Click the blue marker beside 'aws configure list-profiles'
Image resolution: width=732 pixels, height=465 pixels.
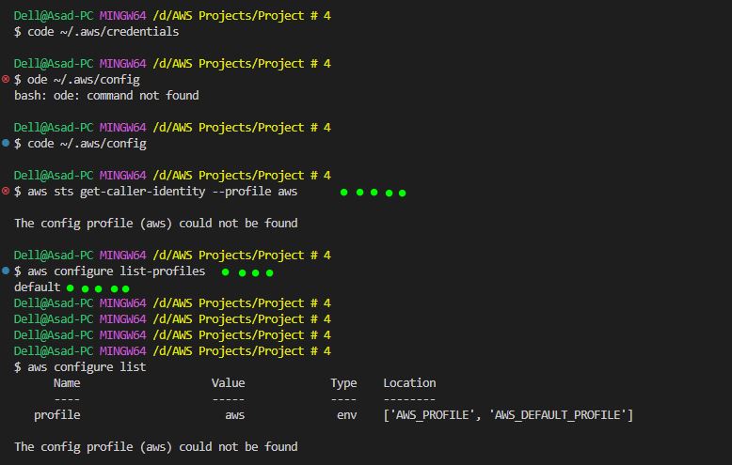coord(6,271)
